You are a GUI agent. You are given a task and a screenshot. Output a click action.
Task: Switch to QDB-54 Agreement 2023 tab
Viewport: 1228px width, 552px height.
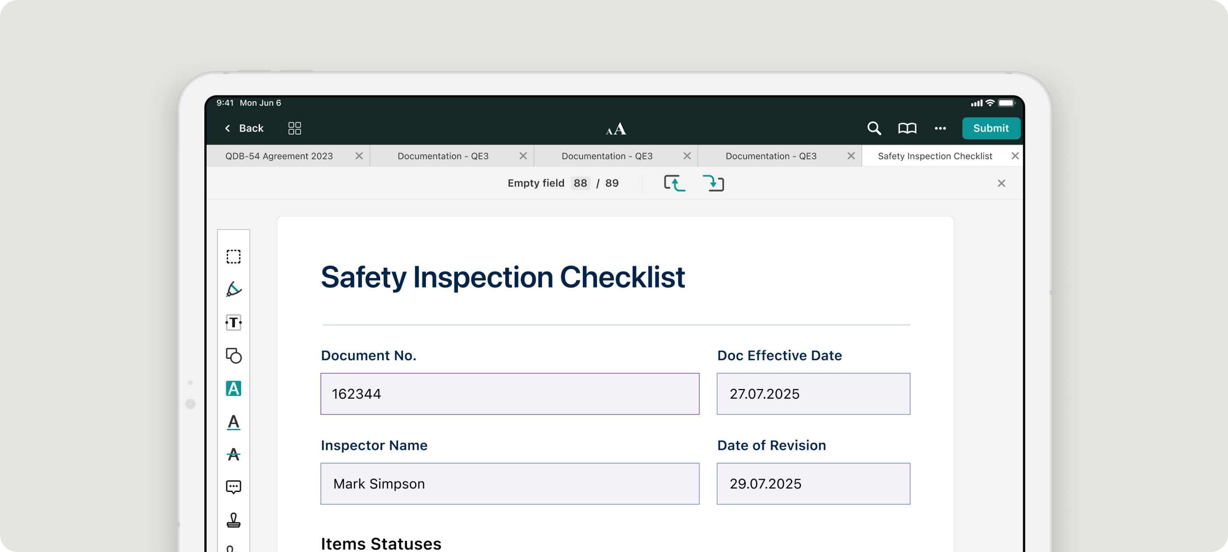click(279, 156)
